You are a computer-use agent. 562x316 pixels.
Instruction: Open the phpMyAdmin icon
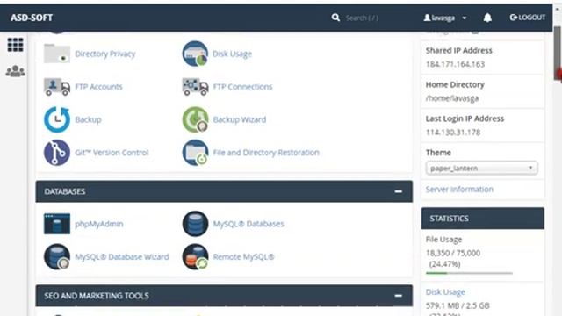[56, 224]
